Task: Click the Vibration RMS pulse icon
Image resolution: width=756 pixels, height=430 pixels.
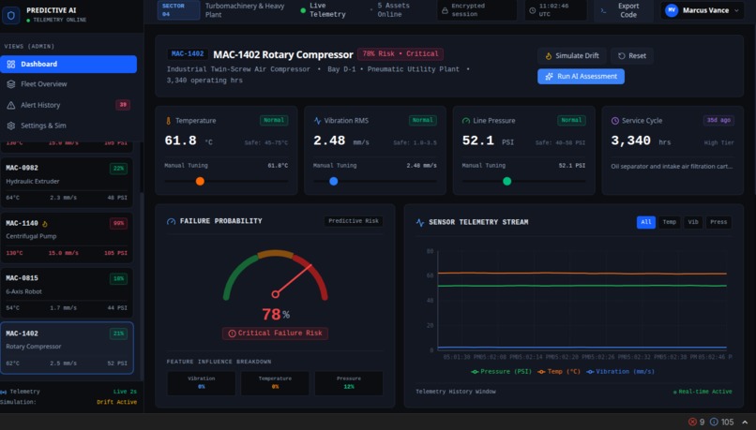Action: [317, 121]
